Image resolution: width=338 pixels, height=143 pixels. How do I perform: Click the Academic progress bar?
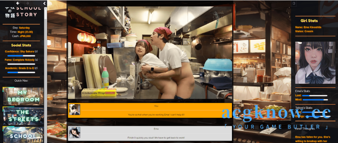(21, 72)
